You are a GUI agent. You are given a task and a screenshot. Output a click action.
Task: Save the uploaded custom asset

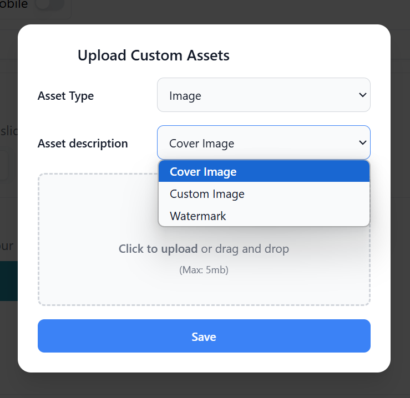(x=204, y=336)
